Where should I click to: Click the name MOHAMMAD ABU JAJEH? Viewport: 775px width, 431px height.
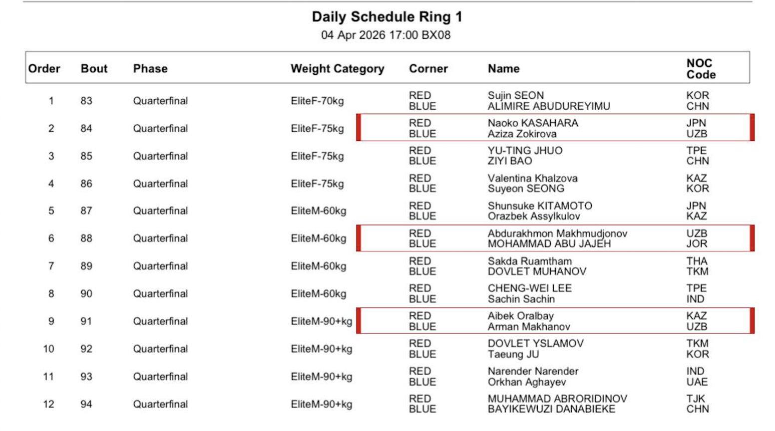click(549, 244)
